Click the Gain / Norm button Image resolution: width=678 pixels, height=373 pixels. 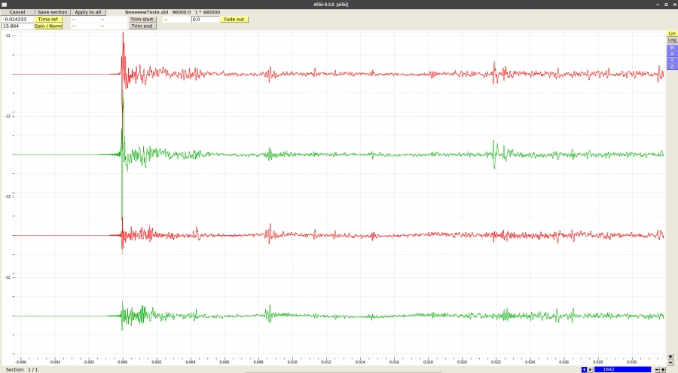click(x=48, y=26)
